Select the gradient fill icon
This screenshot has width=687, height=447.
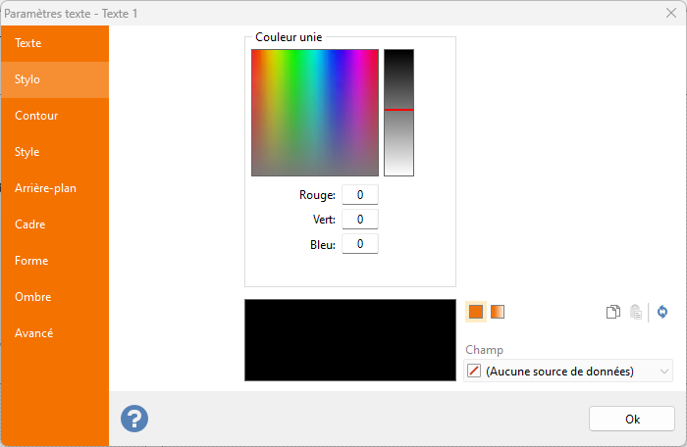(498, 312)
